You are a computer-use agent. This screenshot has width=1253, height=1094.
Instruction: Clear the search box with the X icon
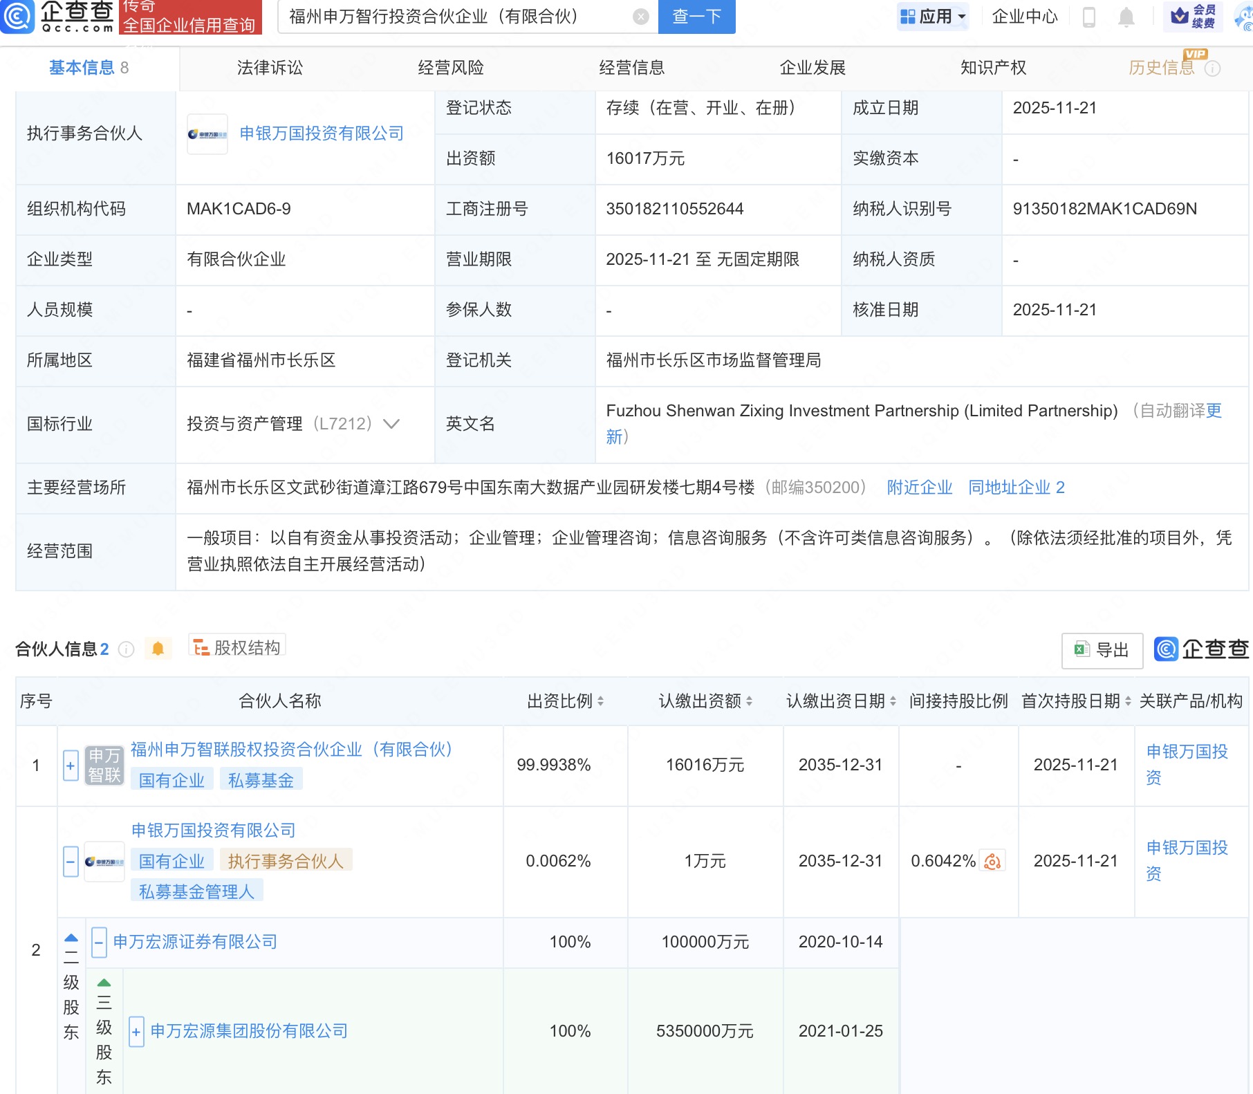[641, 17]
